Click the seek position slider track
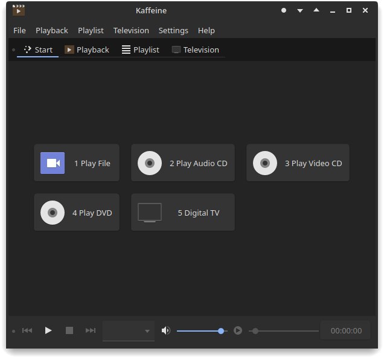Image resolution: width=384 pixels, height=357 pixels. tap(284, 331)
